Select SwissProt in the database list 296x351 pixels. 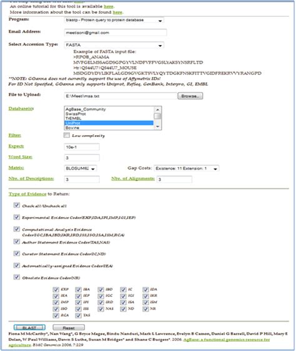tap(109, 114)
